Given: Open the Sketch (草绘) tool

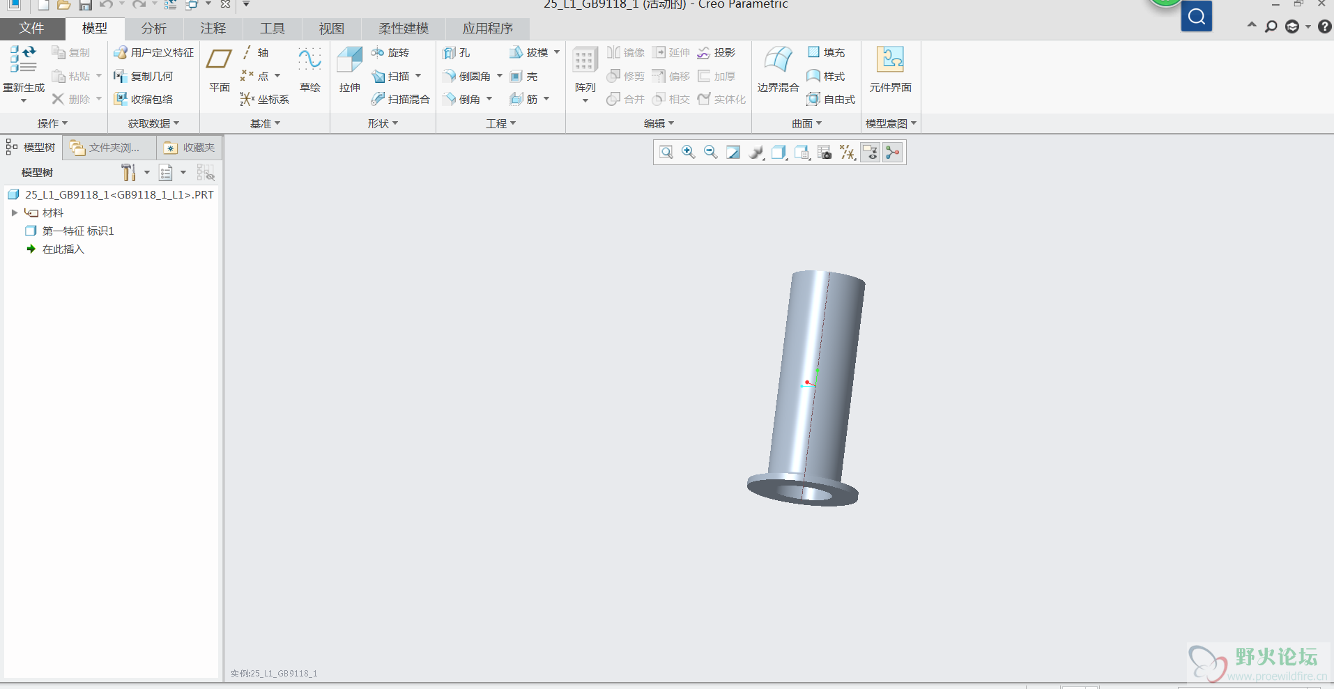Looking at the screenshot, I should [309, 70].
